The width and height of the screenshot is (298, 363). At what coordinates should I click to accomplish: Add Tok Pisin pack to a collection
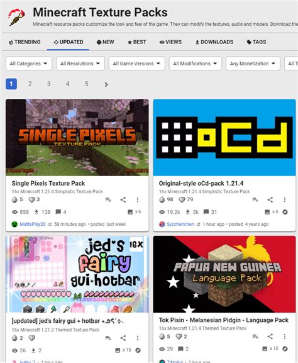click(255, 337)
